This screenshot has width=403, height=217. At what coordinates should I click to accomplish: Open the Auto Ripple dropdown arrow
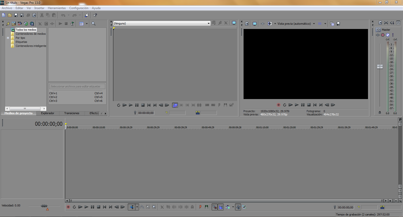(x=233, y=207)
